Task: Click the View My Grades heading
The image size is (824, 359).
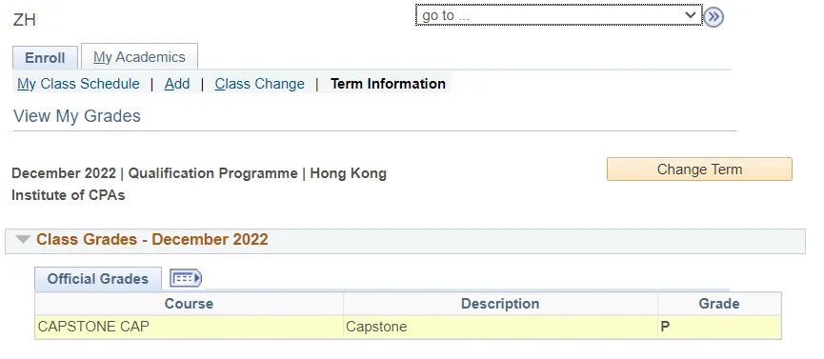Action: 77,115
